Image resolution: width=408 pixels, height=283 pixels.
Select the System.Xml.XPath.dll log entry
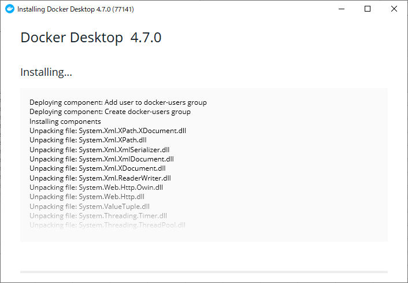(88, 140)
